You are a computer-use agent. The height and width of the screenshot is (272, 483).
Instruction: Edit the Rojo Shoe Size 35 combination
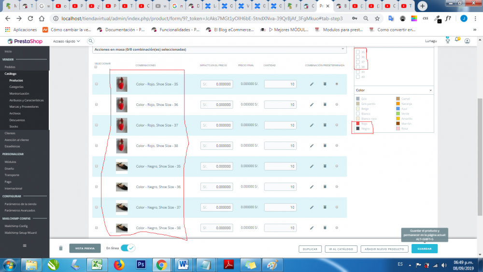312,84
